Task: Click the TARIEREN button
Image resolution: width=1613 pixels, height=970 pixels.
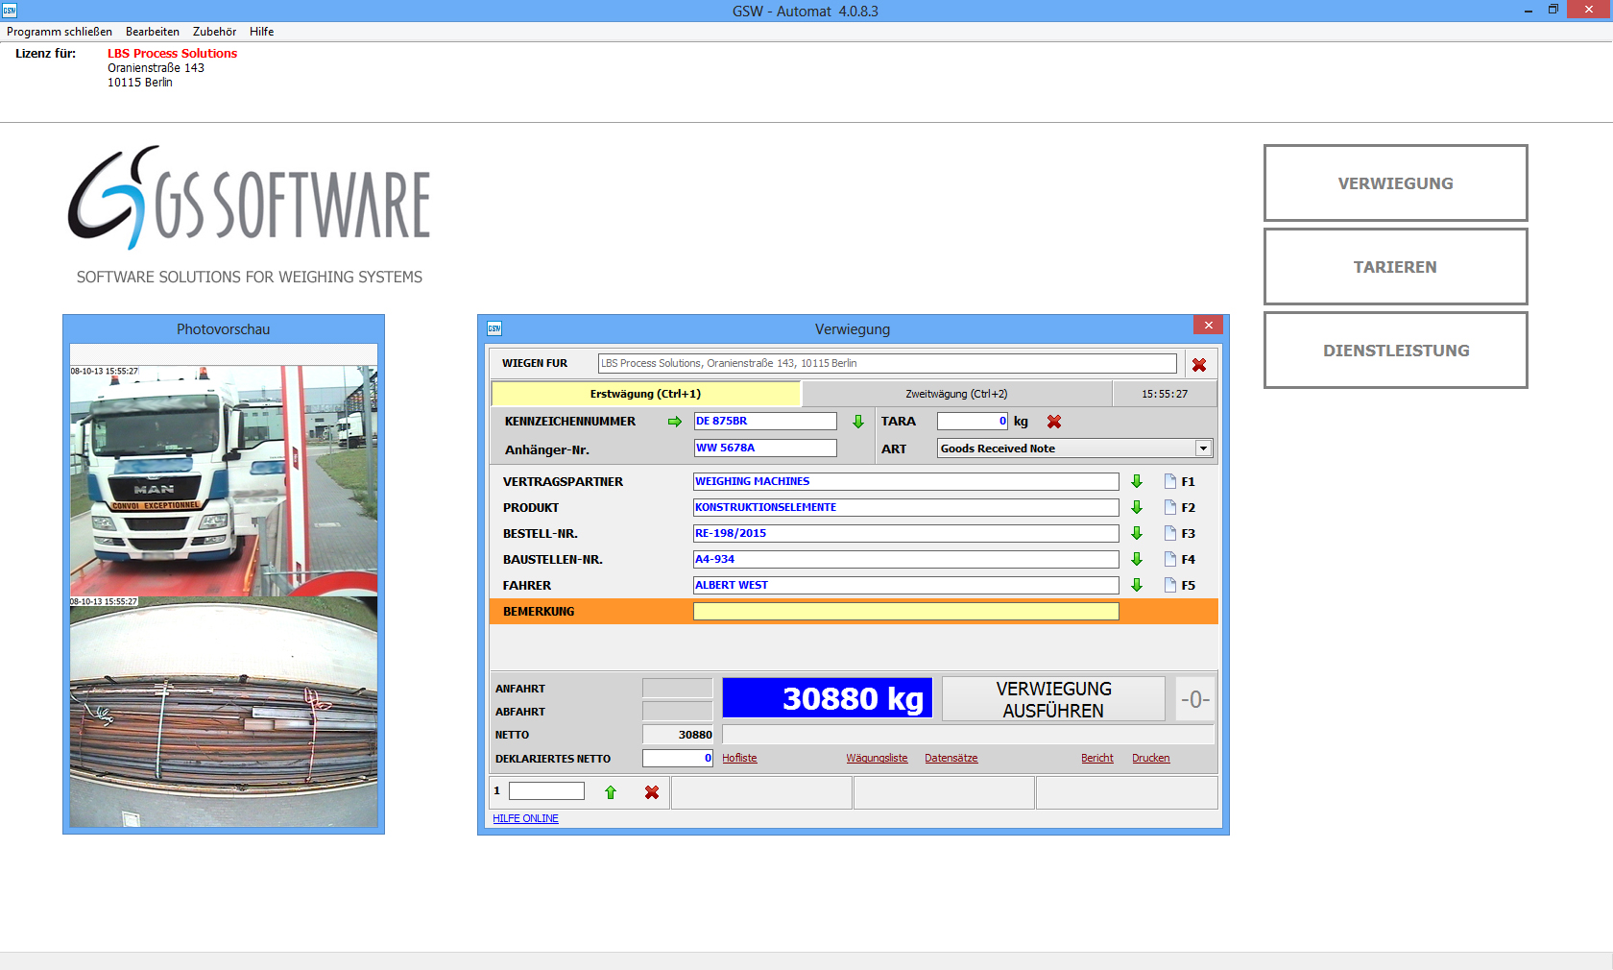Action: (x=1395, y=267)
